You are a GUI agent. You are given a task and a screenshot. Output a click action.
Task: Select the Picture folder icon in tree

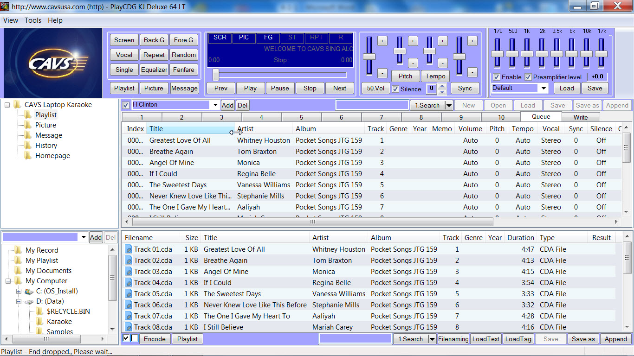click(x=28, y=125)
